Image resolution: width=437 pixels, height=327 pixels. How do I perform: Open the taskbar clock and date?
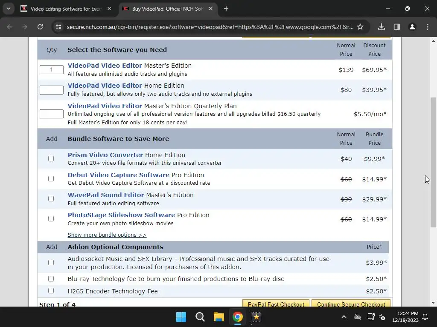tap(405, 317)
